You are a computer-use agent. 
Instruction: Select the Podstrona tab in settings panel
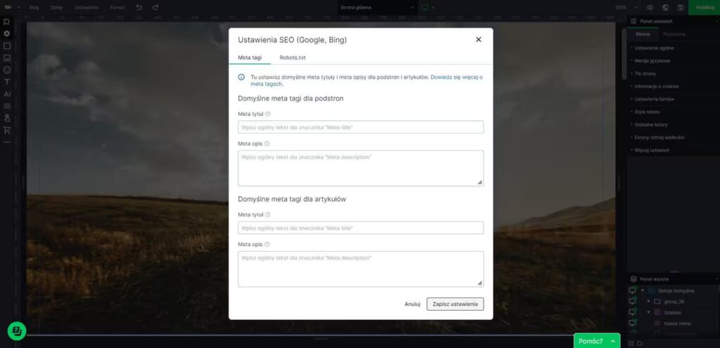(x=674, y=34)
